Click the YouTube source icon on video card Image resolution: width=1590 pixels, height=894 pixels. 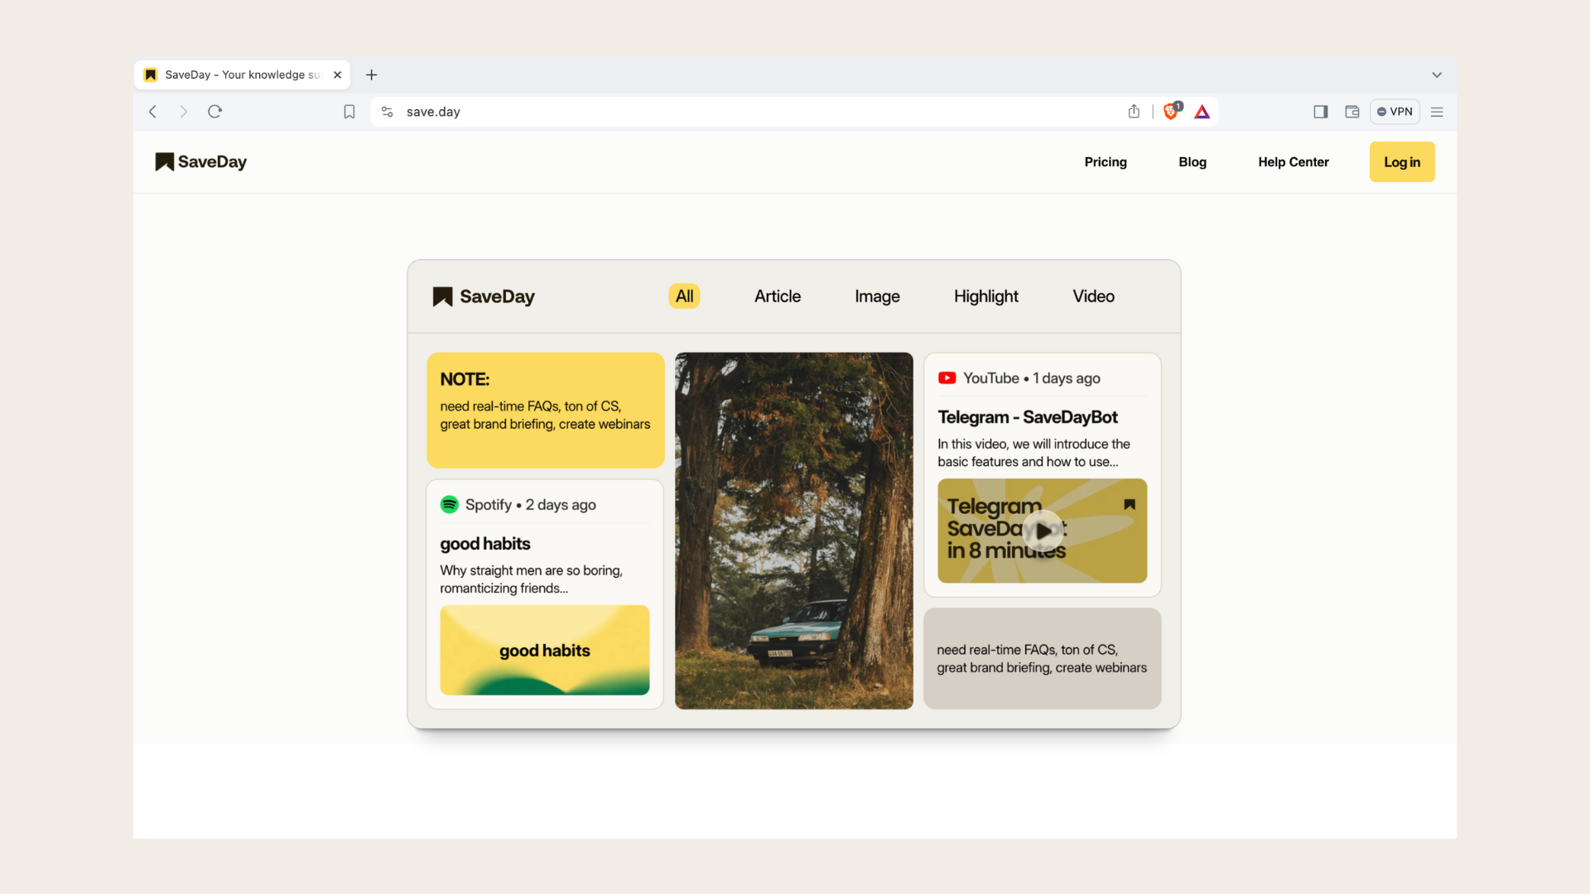click(947, 377)
